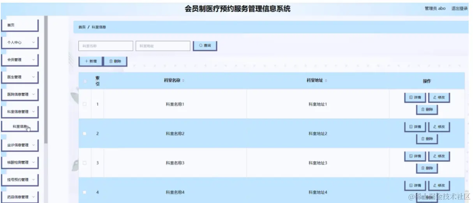Viewport: 473px width, 203px height.
Task: Open the 首页 sidebar menu item
Action: [20, 25]
